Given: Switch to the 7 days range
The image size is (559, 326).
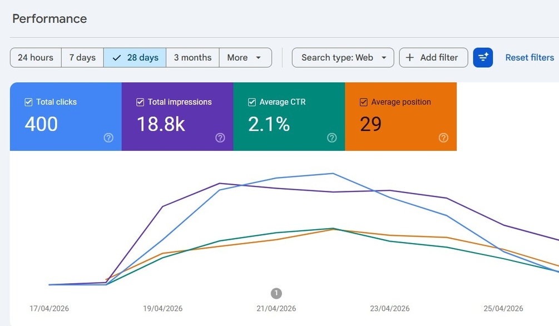Looking at the screenshot, I should coord(82,57).
